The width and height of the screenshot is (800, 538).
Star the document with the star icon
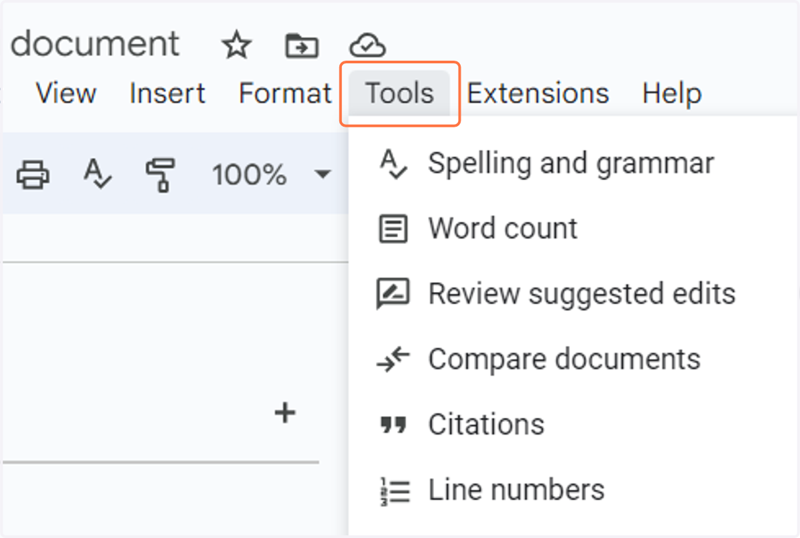pos(236,45)
